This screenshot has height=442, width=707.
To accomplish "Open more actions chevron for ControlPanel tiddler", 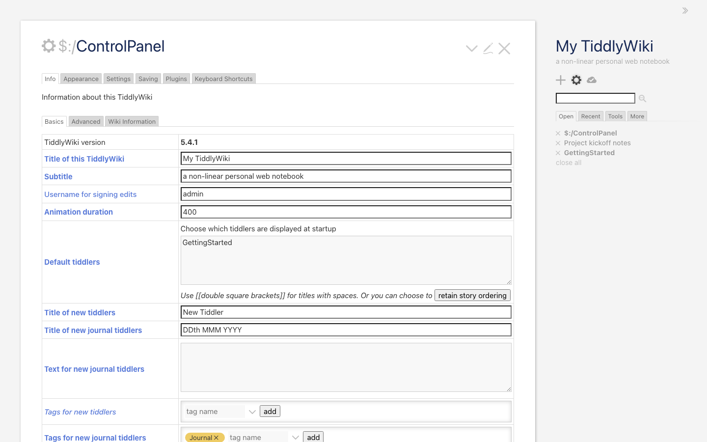I will click(x=472, y=48).
